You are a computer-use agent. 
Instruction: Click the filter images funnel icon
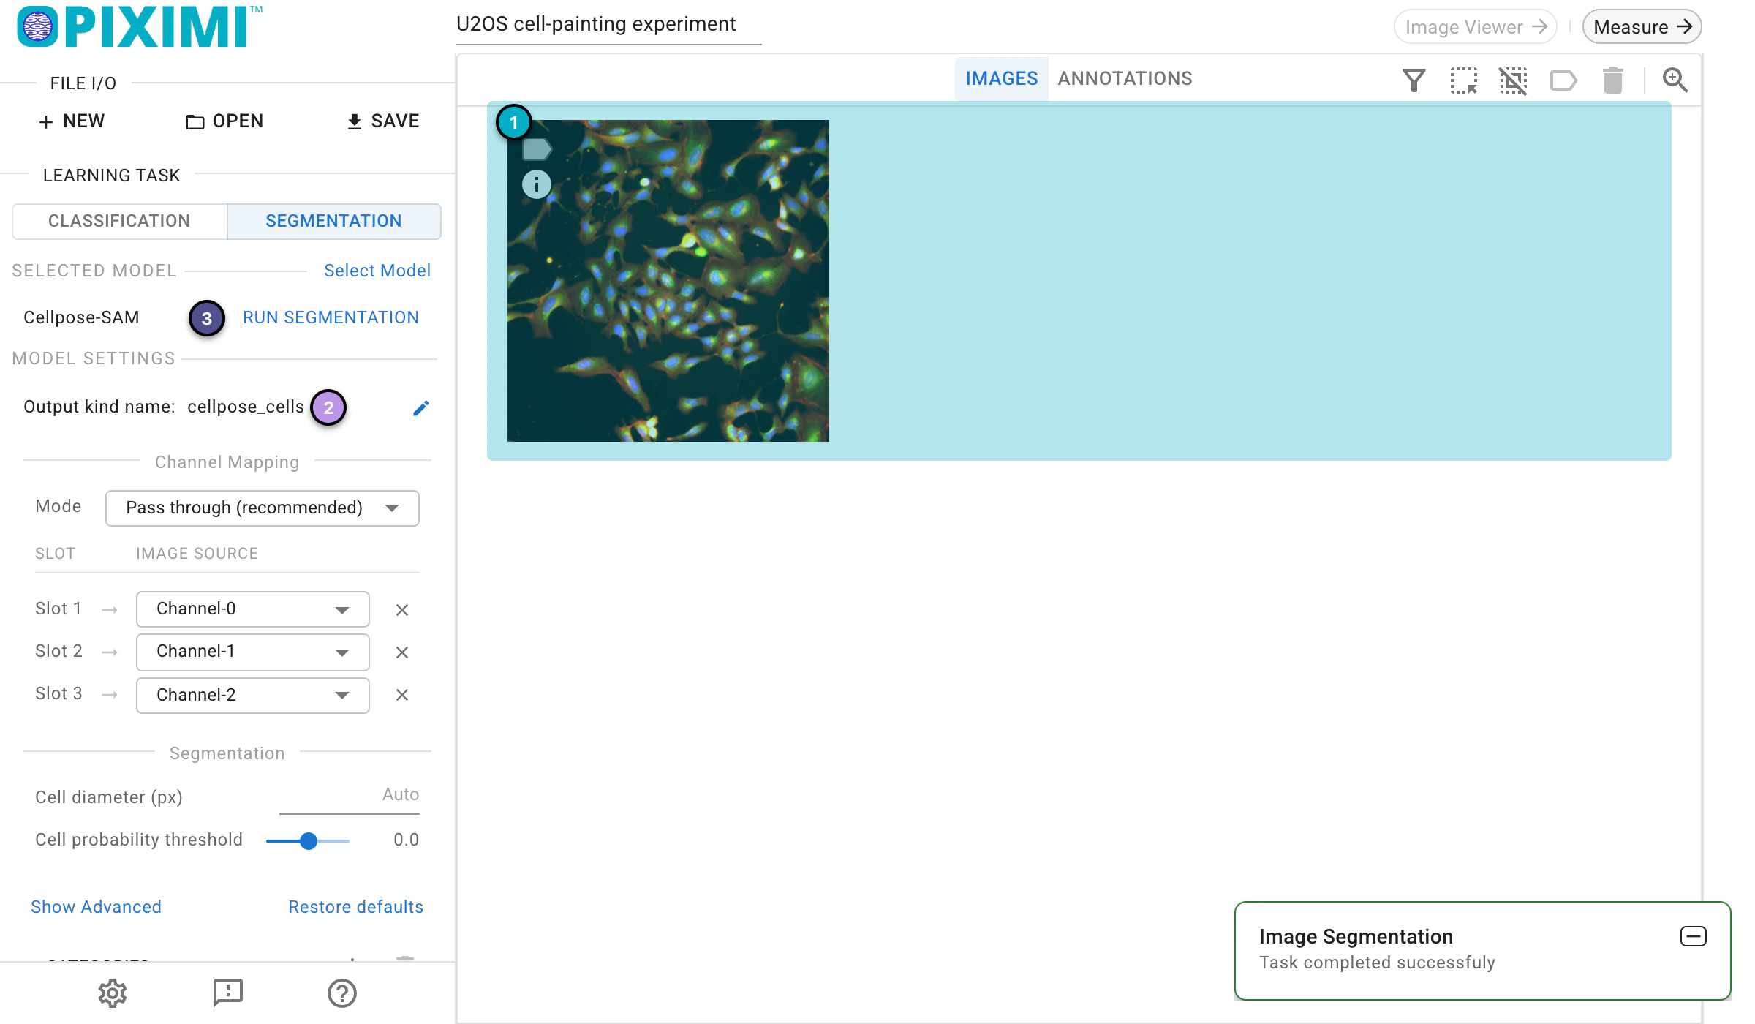(x=1414, y=80)
